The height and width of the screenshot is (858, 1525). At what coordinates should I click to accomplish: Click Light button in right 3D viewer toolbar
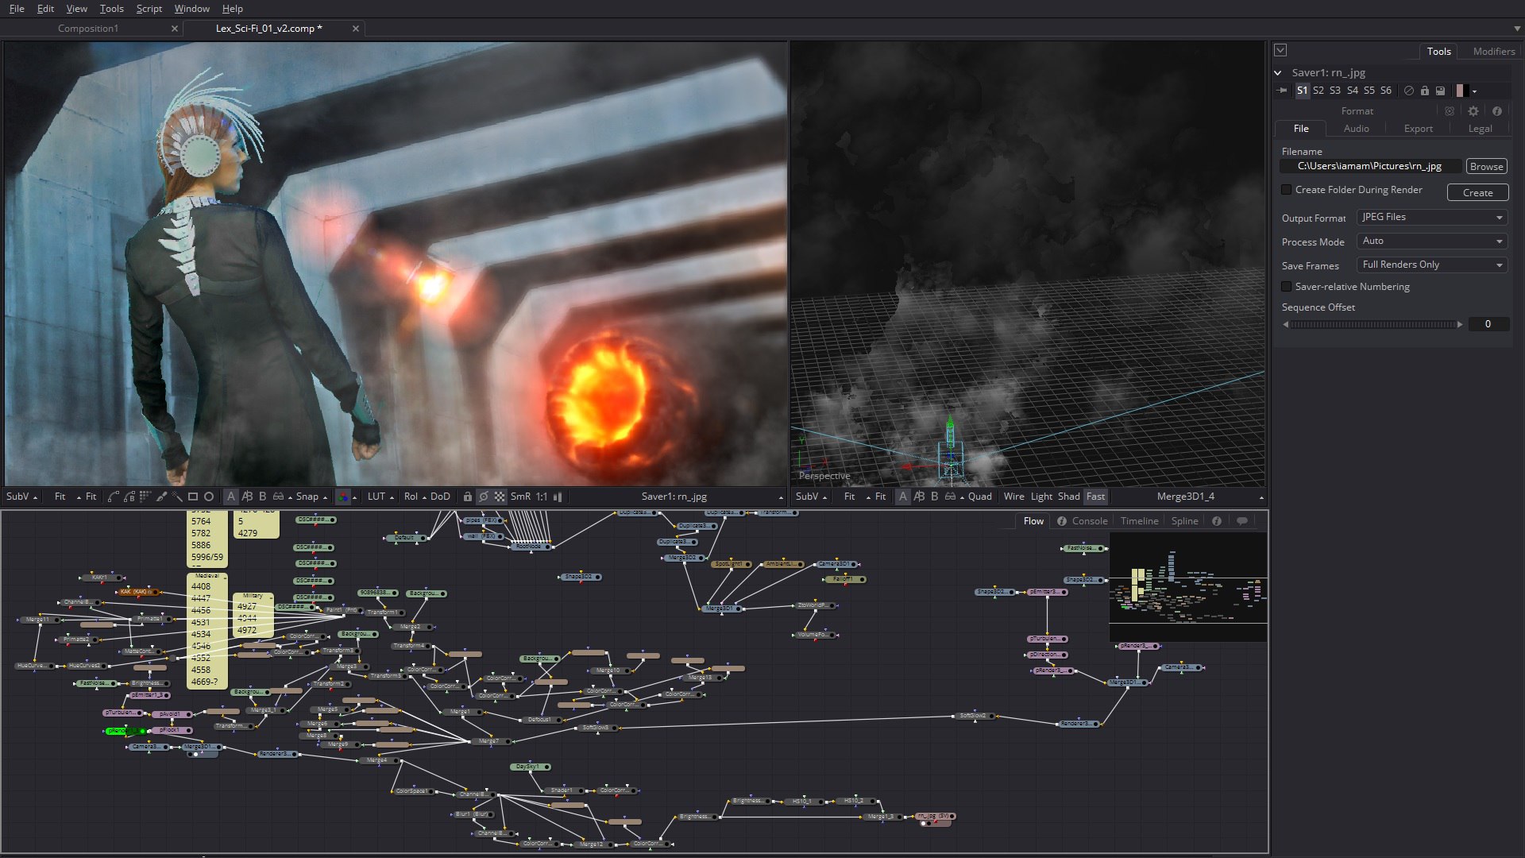pyautogui.click(x=1041, y=497)
